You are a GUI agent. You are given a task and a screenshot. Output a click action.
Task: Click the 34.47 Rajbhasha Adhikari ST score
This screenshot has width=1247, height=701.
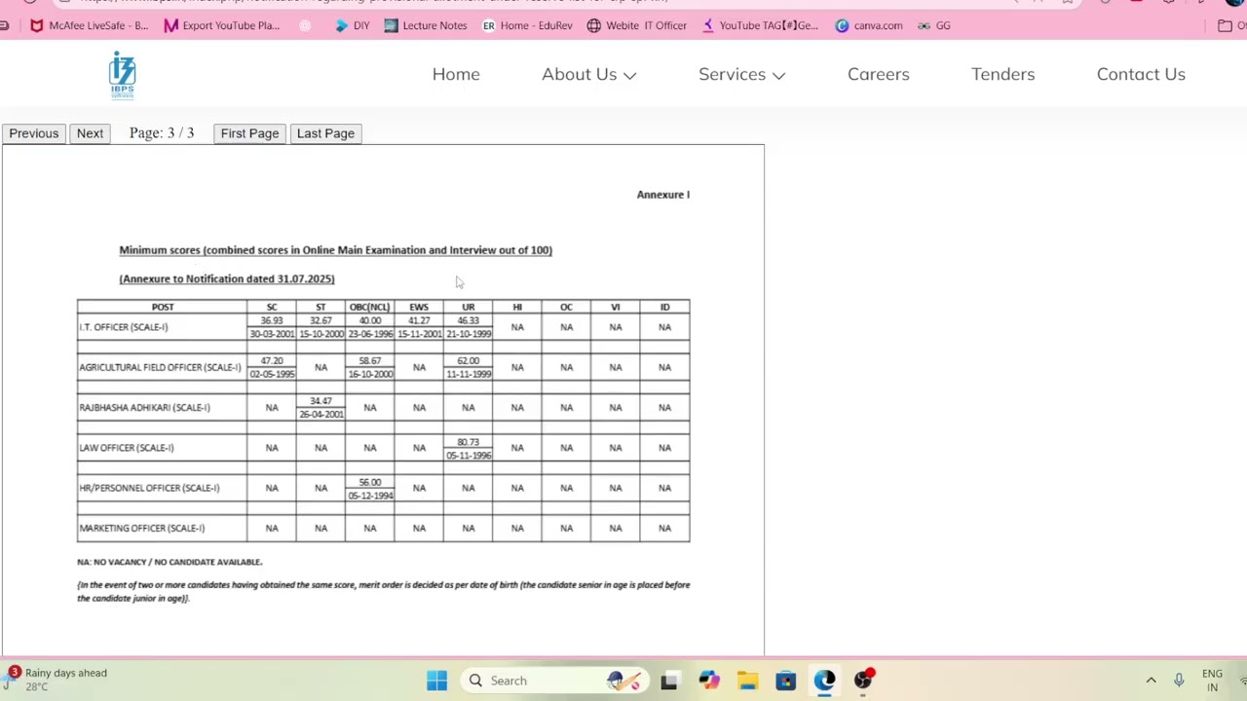coord(321,401)
